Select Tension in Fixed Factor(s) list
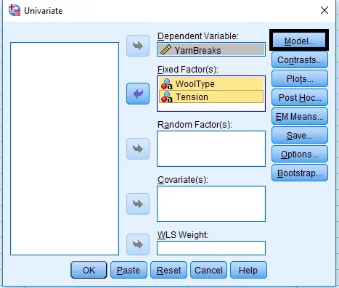 211,96
